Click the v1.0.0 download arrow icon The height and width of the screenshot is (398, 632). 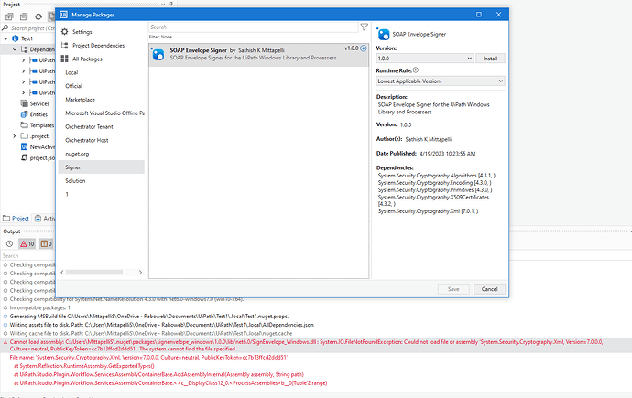pyautogui.click(x=363, y=48)
